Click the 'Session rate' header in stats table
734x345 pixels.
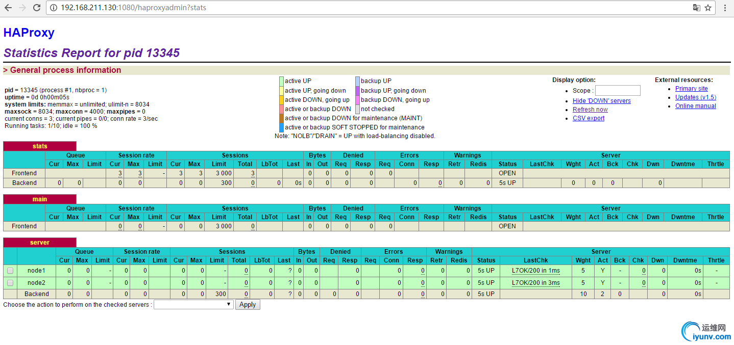[x=136, y=155]
